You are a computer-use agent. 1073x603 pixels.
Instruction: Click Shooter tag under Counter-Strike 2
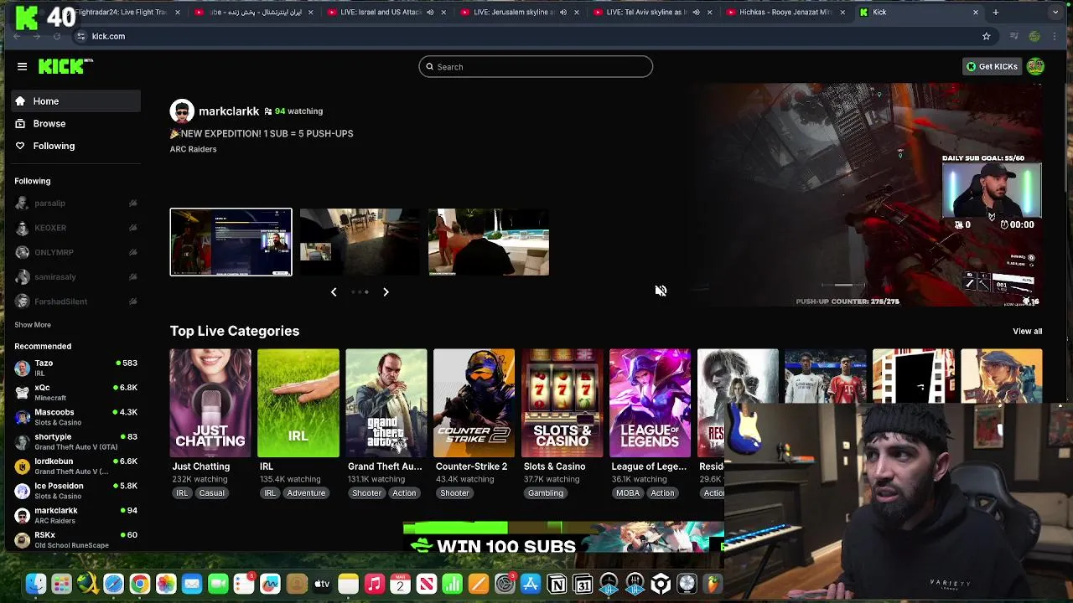(454, 493)
